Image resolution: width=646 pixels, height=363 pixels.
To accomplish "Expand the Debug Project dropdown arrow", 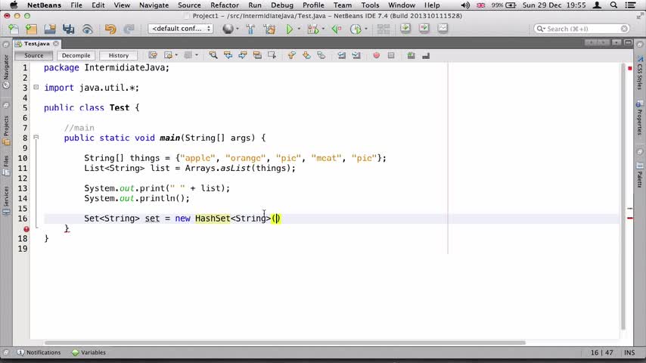I will (323, 29).
